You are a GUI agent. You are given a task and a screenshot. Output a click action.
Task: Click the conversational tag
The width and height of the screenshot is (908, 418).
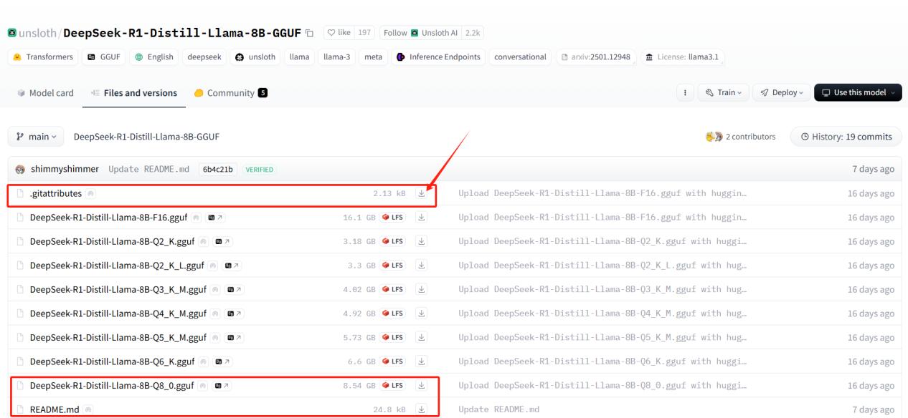click(519, 57)
